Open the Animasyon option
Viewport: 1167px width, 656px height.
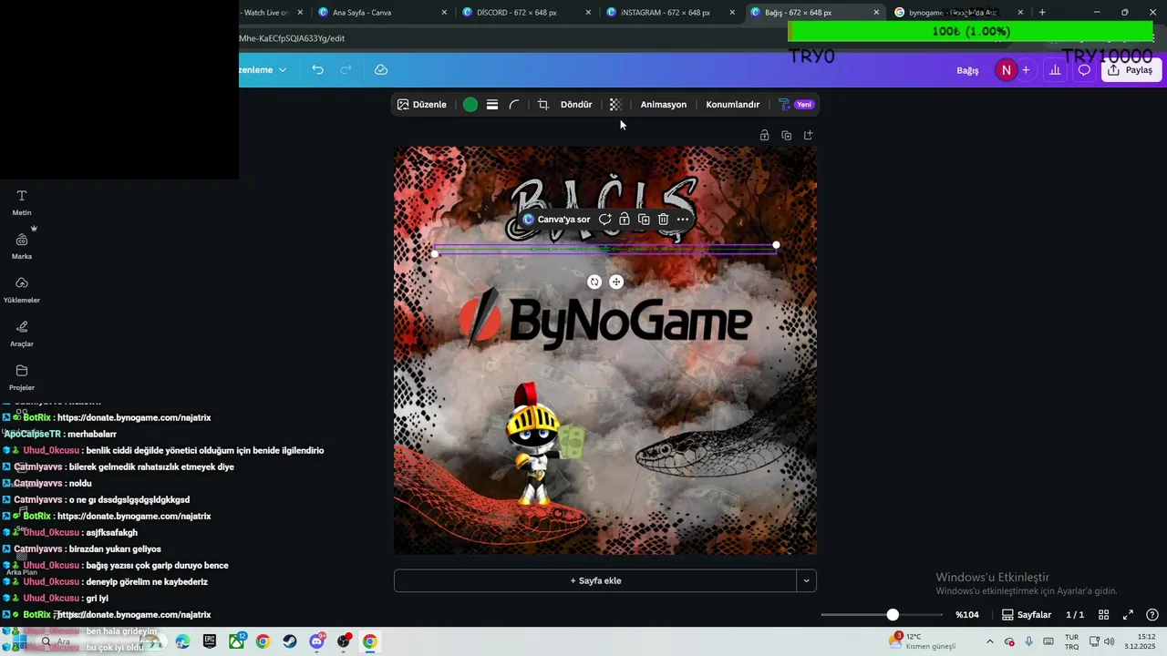click(x=664, y=105)
